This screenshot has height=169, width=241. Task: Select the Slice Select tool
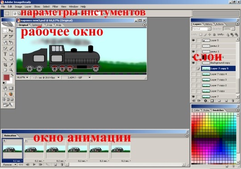[11, 36]
